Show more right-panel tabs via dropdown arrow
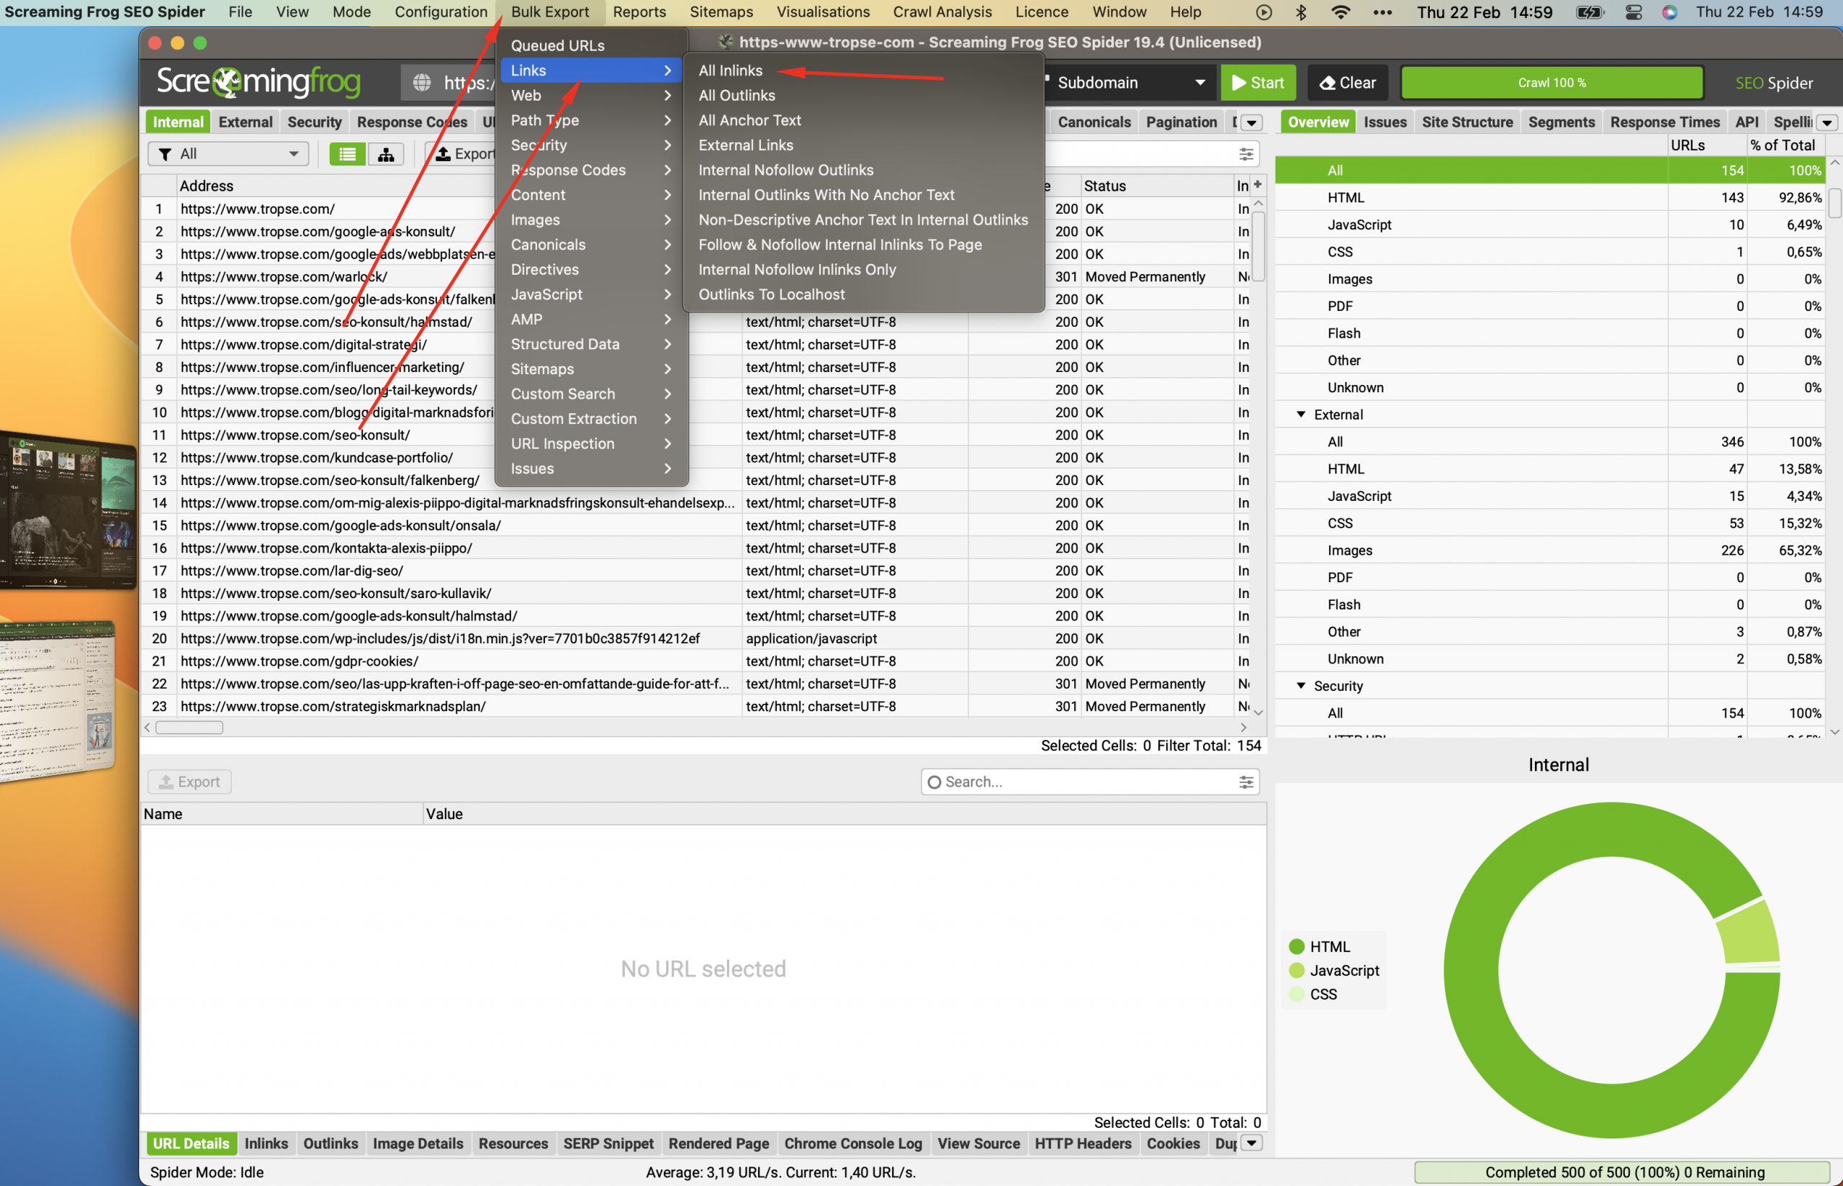 [x=1827, y=122]
